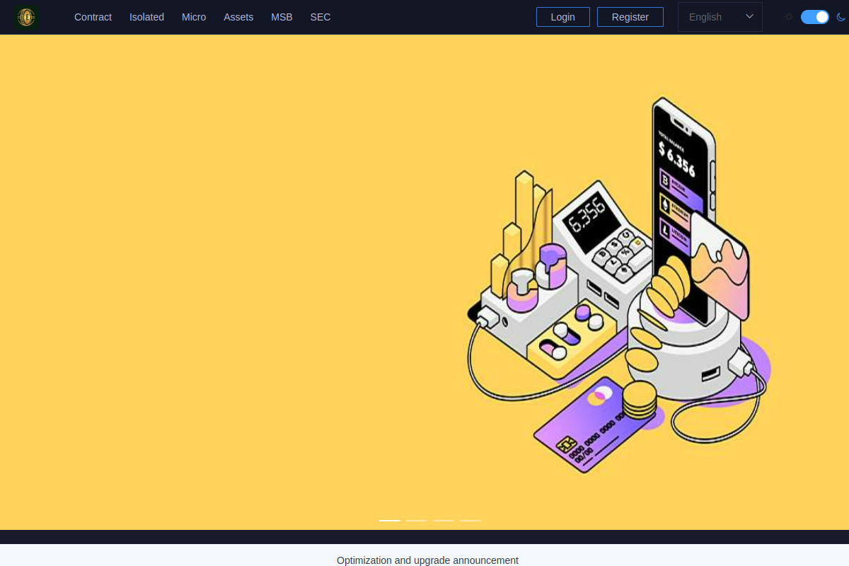Show the fourth banner slide indicator
Screen dimensions: 849x566
coord(470,520)
